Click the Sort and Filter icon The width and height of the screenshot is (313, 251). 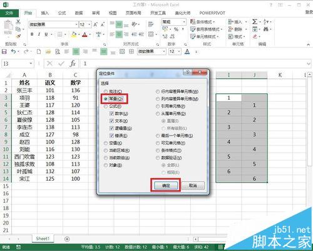click(x=265, y=21)
